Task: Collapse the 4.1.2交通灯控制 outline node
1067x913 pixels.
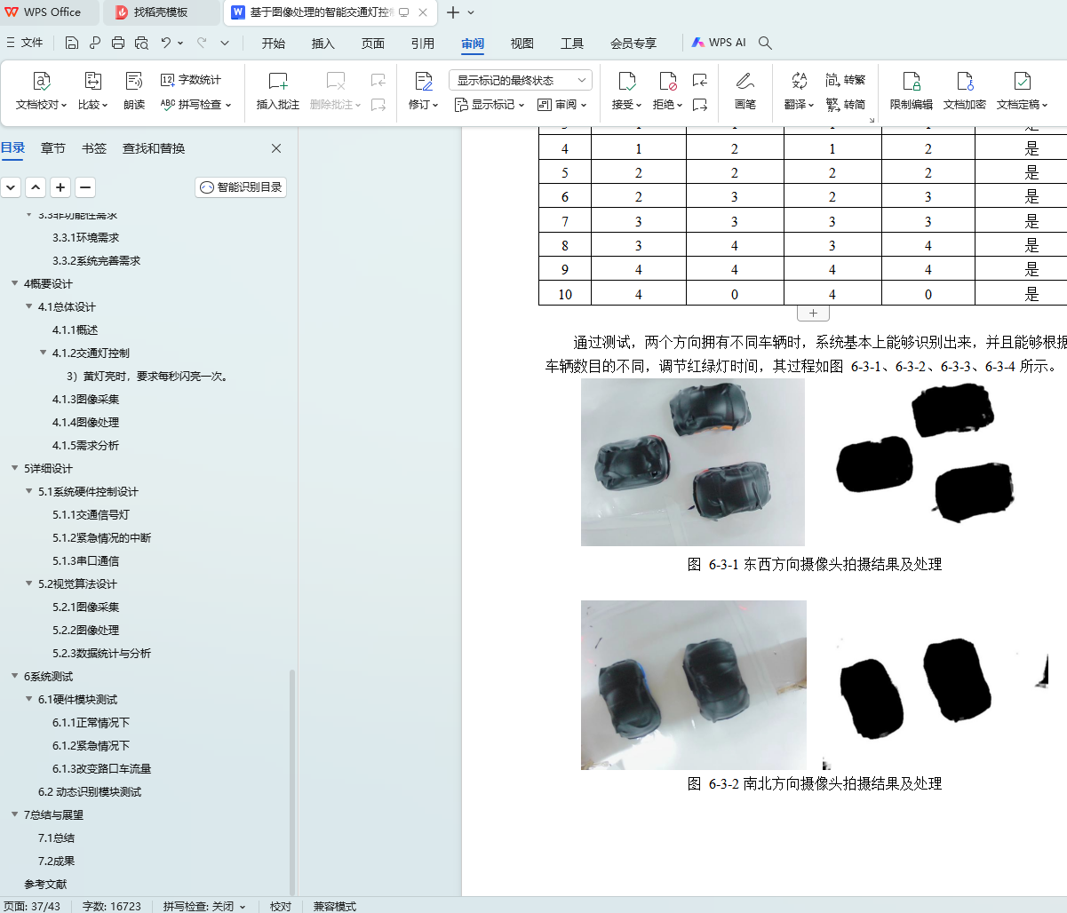Action: 43,353
